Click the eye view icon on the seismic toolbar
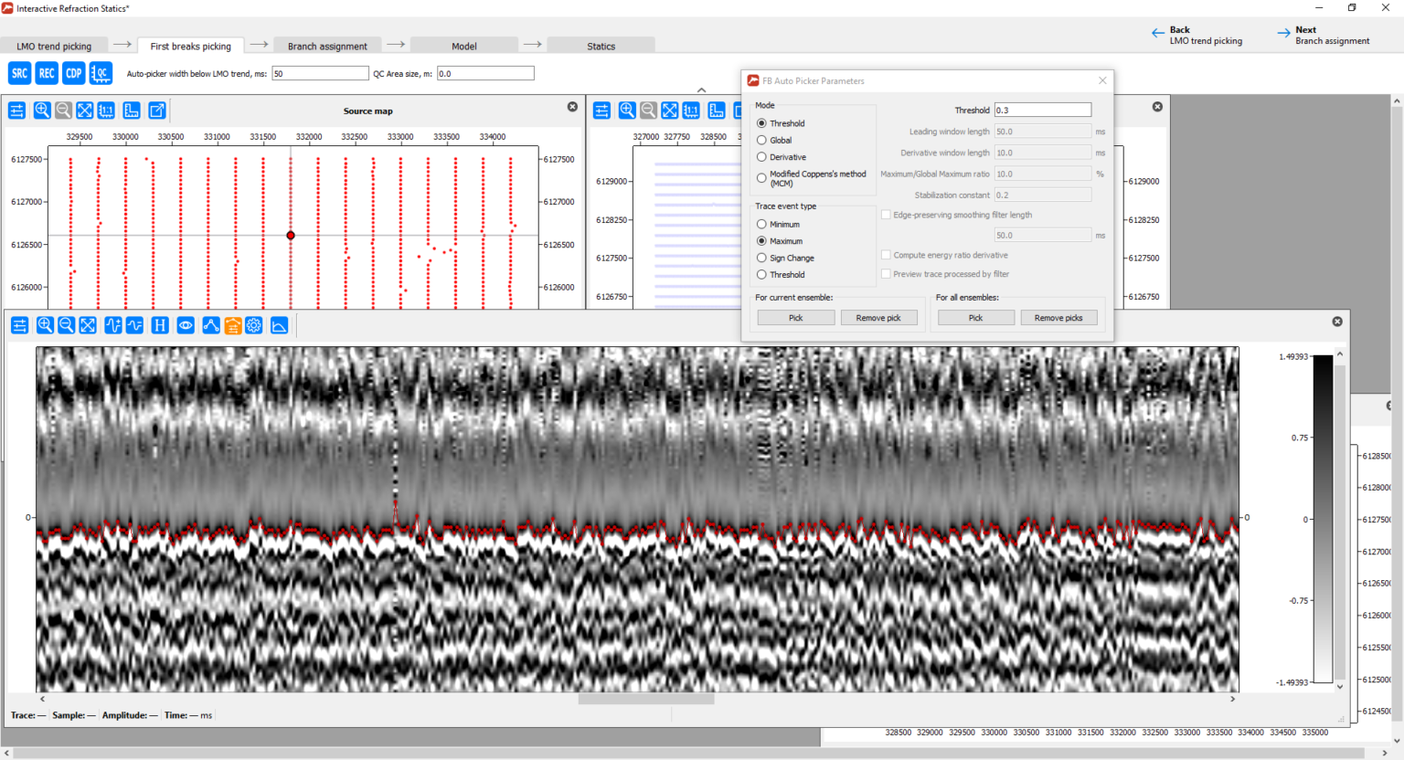The width and height of the screenshot is (1404, 760). [186, 324]
